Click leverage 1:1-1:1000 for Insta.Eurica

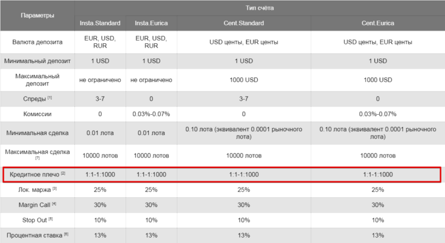pyautogui.click(x=151, y=175)
